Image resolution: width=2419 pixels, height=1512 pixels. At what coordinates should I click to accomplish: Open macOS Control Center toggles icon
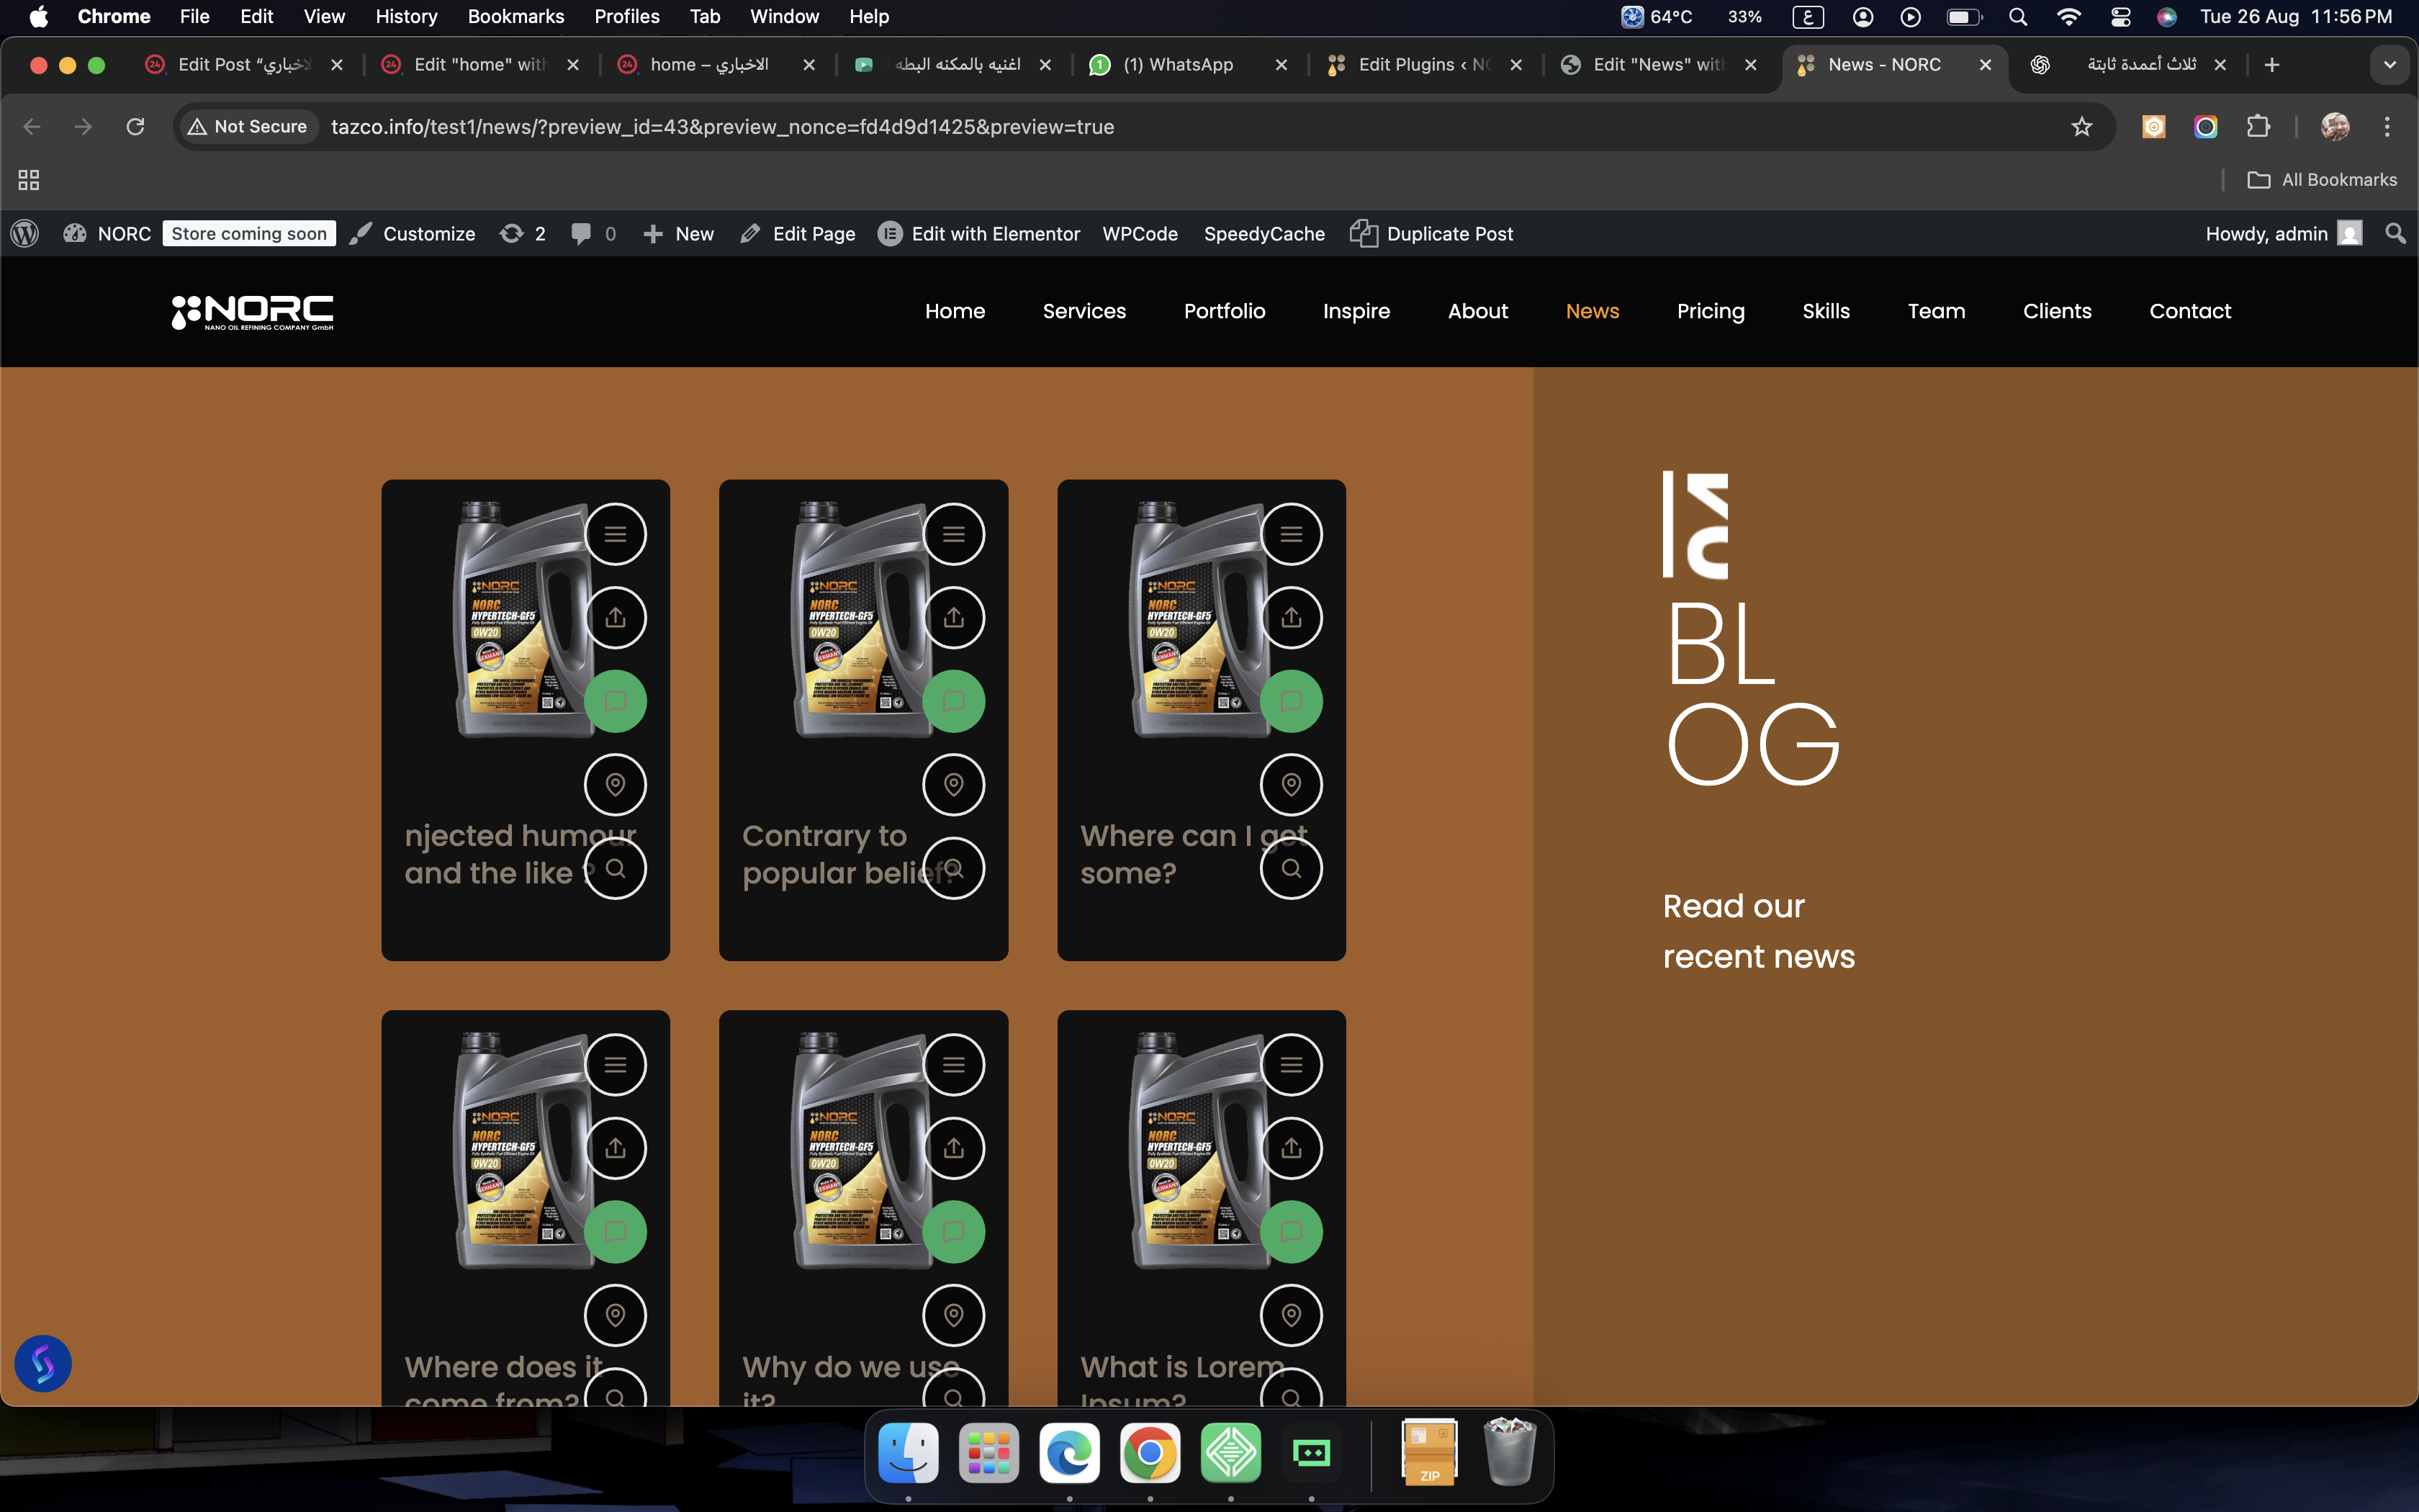pos(2119,16)
